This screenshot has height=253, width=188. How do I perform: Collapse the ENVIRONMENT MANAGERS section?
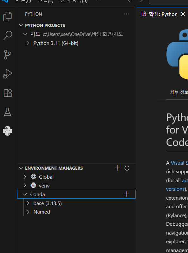[21, 168]
